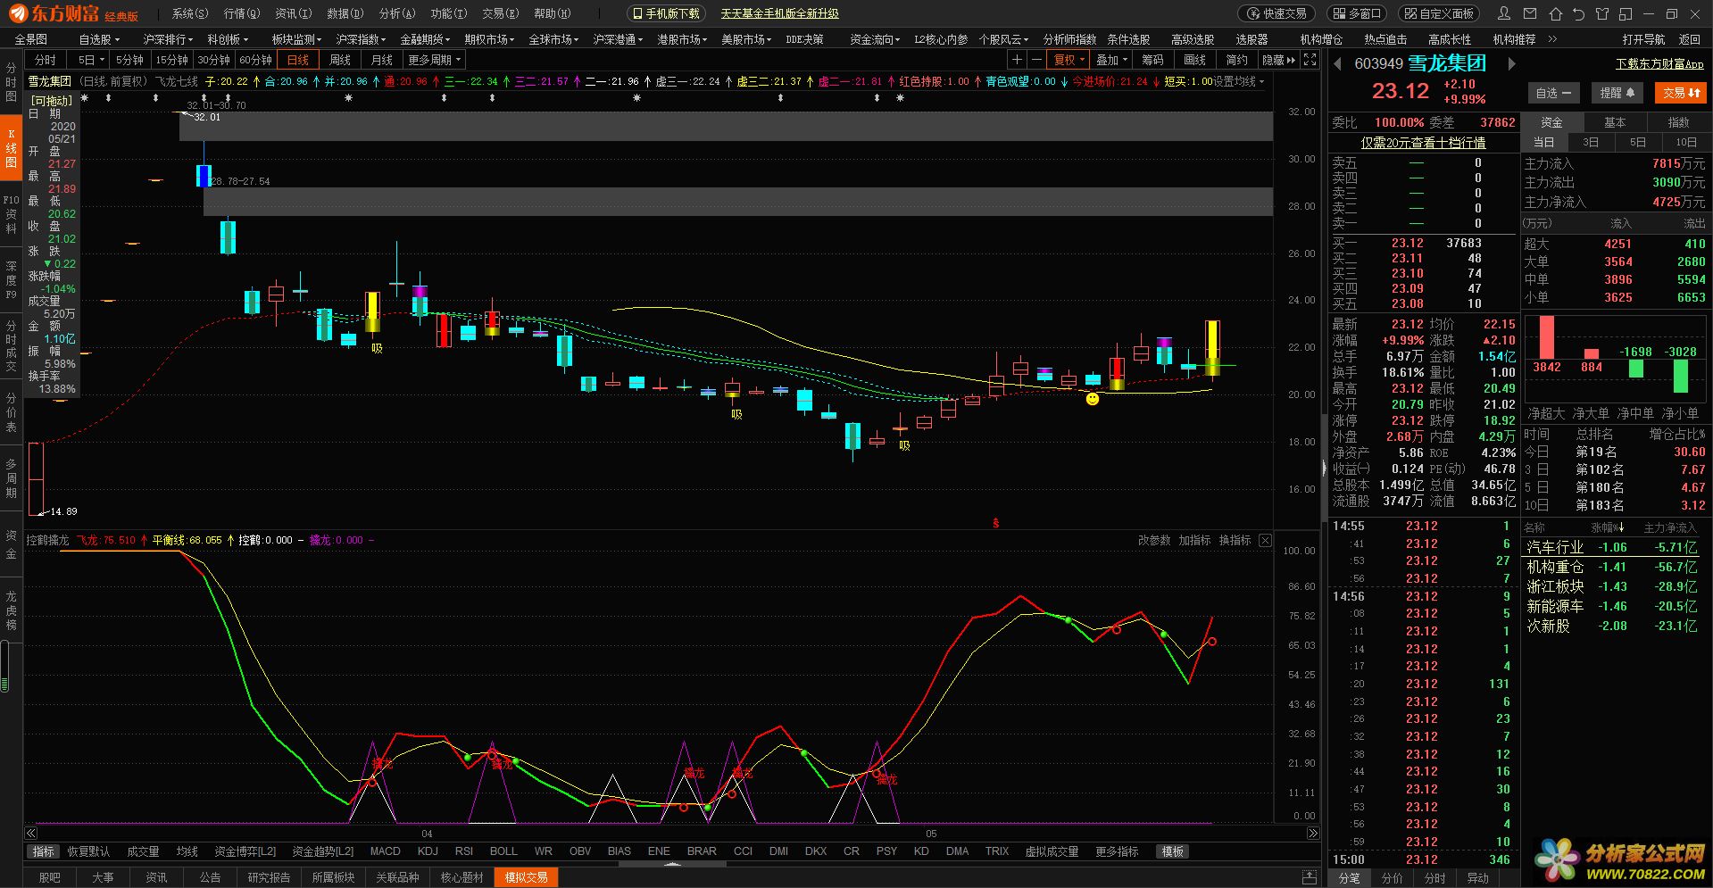
Task: Switch to 周线 weekly period
Action: [x=340, y=60]
